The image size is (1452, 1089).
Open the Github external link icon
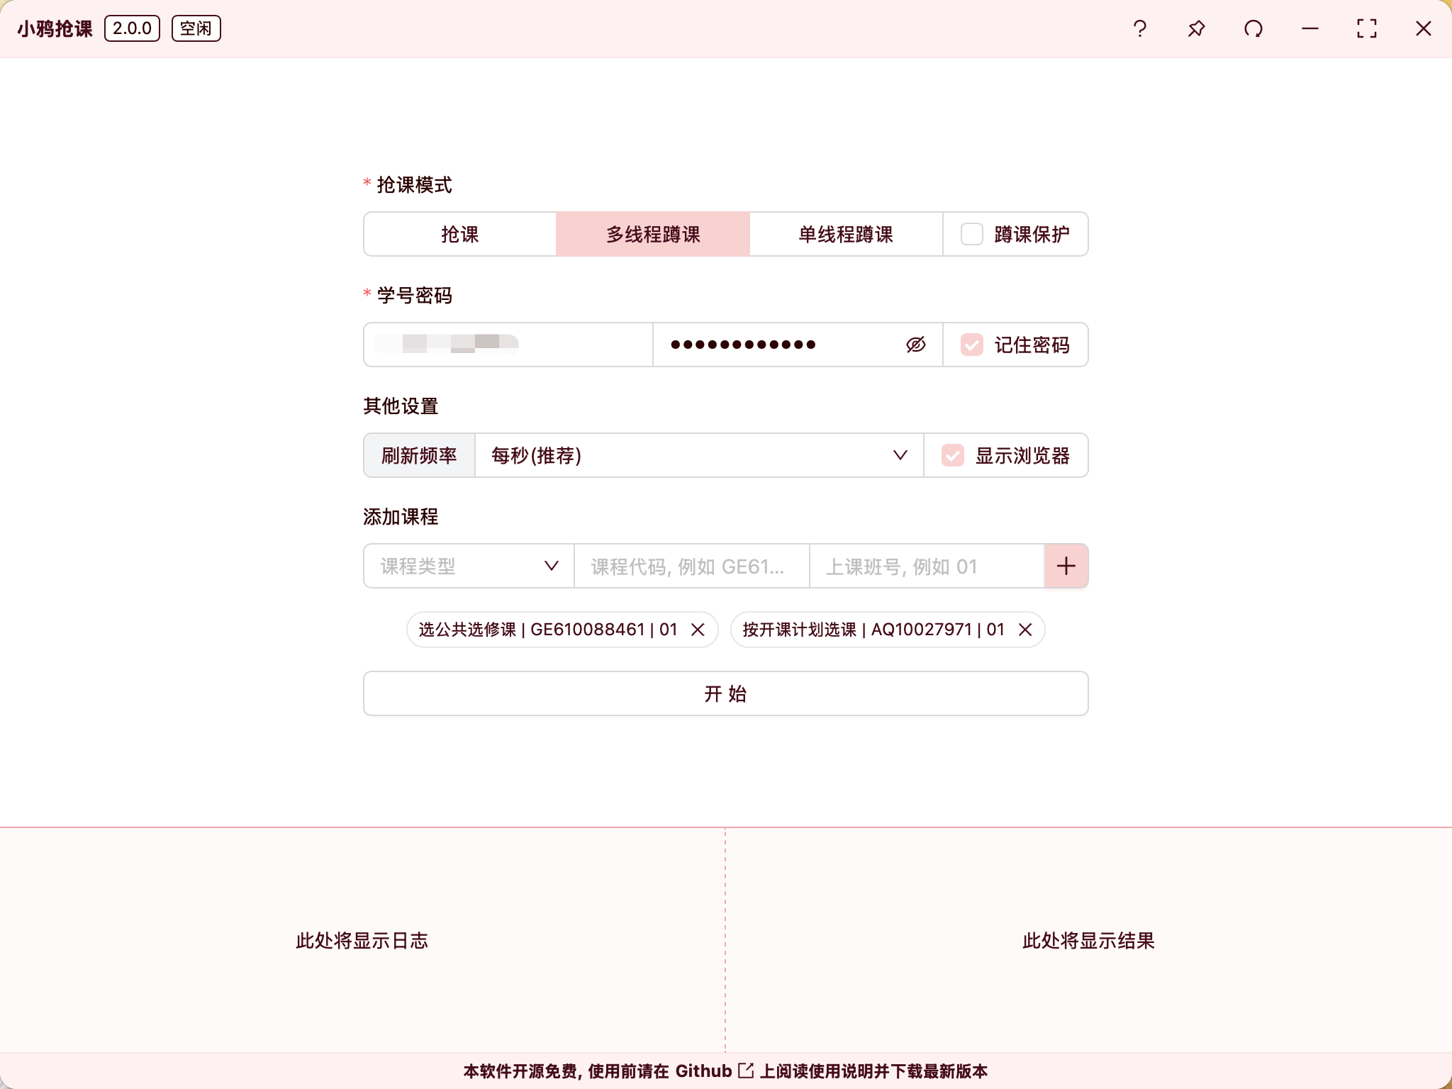746,1071
